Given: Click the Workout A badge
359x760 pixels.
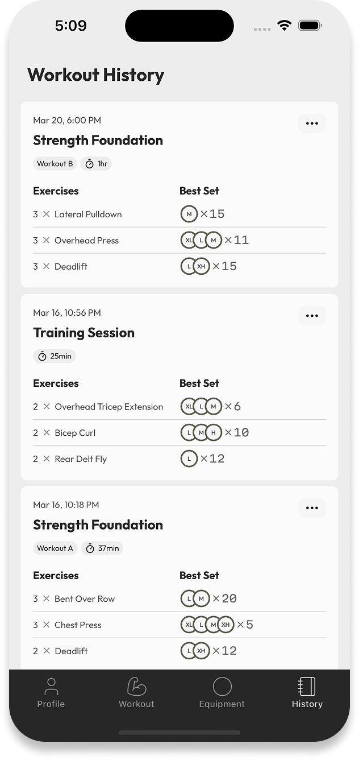Looking at the screenshot, I should pos(55,548).
